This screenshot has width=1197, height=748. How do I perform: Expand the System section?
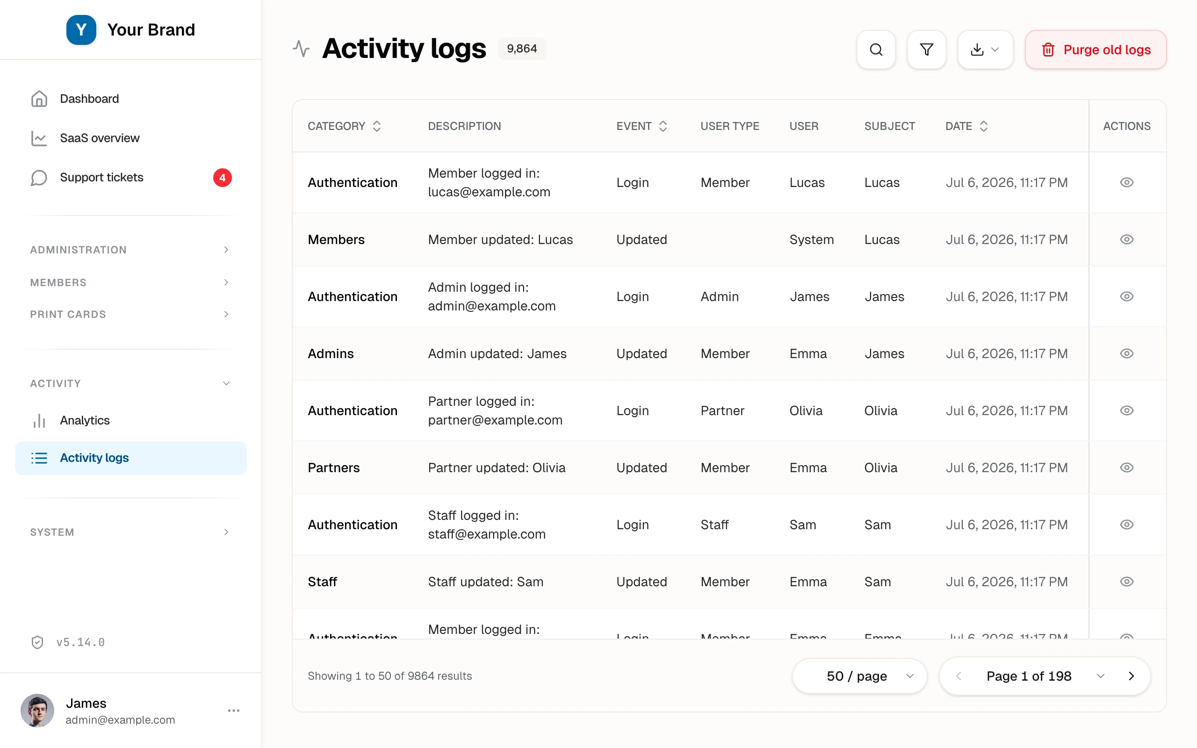[x=130, y=532]
